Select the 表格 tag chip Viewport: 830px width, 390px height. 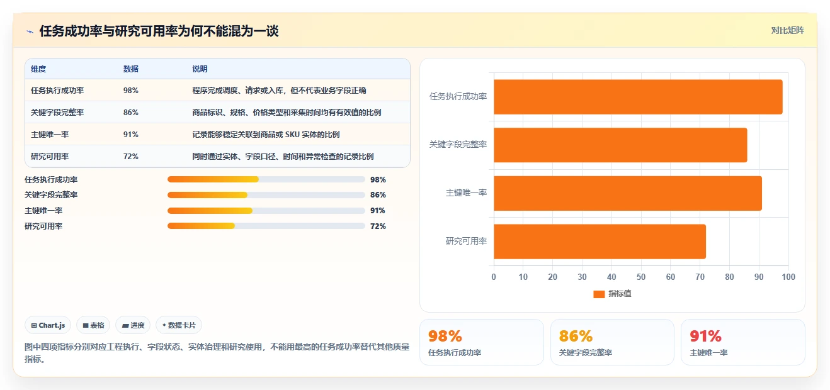[x=93, y=325]
